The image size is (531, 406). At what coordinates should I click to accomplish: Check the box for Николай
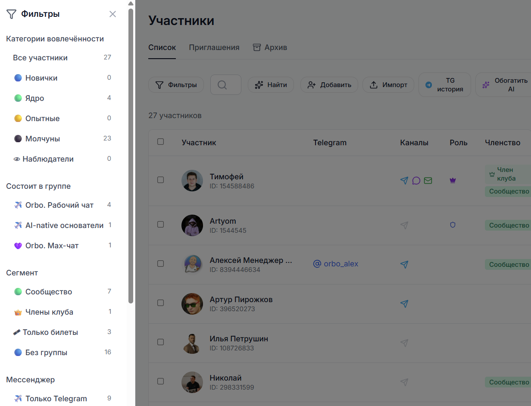[x=160, y=381]
